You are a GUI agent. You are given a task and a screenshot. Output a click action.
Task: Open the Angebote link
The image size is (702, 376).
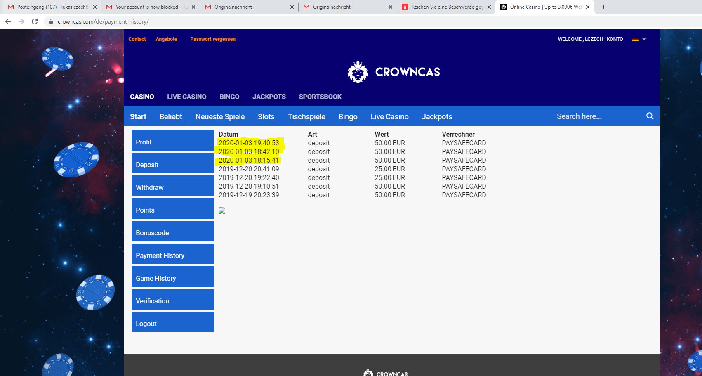pyautogui.click(x=166, y=39)
